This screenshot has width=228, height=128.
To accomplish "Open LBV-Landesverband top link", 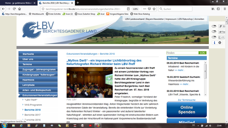I will pyautogui.click(x=134, y=19).
